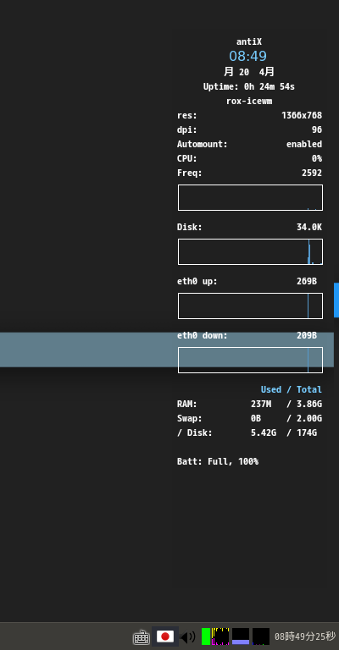Click the large 08:49 conky clock
The image size is (339, 650).
pos(248,56)
